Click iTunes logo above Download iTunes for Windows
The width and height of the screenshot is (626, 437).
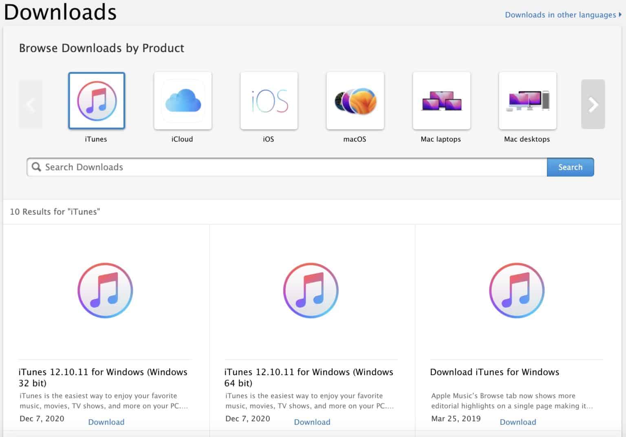tap(516, 290)
